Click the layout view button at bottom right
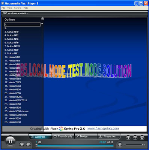This screenshot has height=150, width=149. 142,138
